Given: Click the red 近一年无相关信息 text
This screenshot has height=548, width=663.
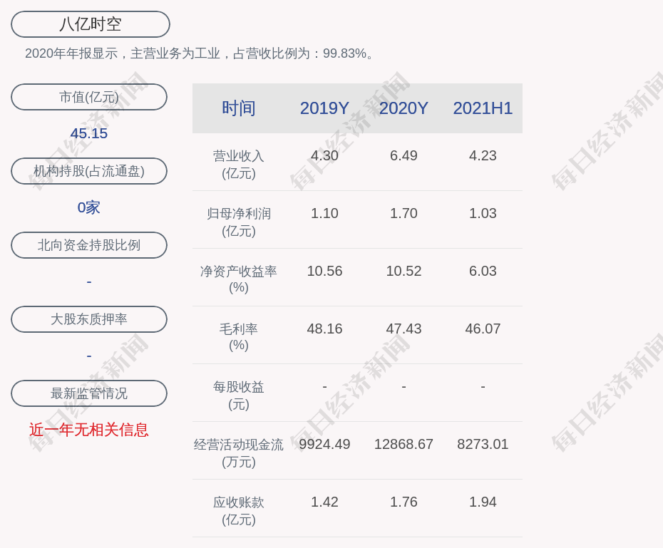Looking at the screenshot, I should (x=89, y=430).
